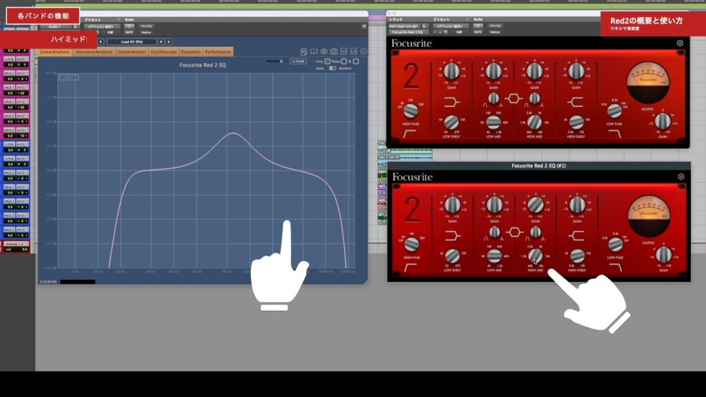706x397 pixels.
Task: Switch to Hammerstein tab
Action: point(132,52)
